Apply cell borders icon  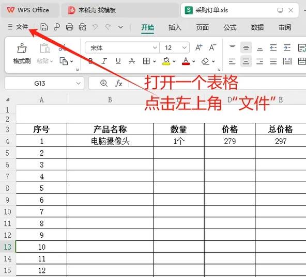tap(146, 61)
